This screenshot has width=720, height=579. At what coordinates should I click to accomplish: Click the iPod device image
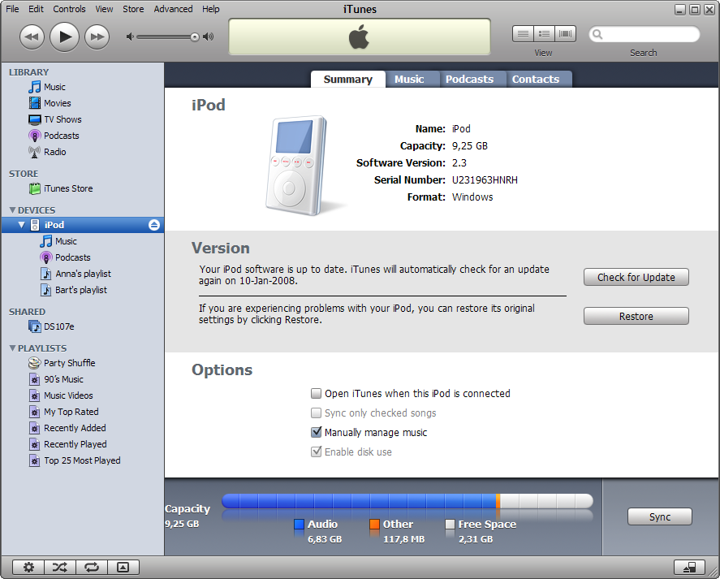coord(297,166)
